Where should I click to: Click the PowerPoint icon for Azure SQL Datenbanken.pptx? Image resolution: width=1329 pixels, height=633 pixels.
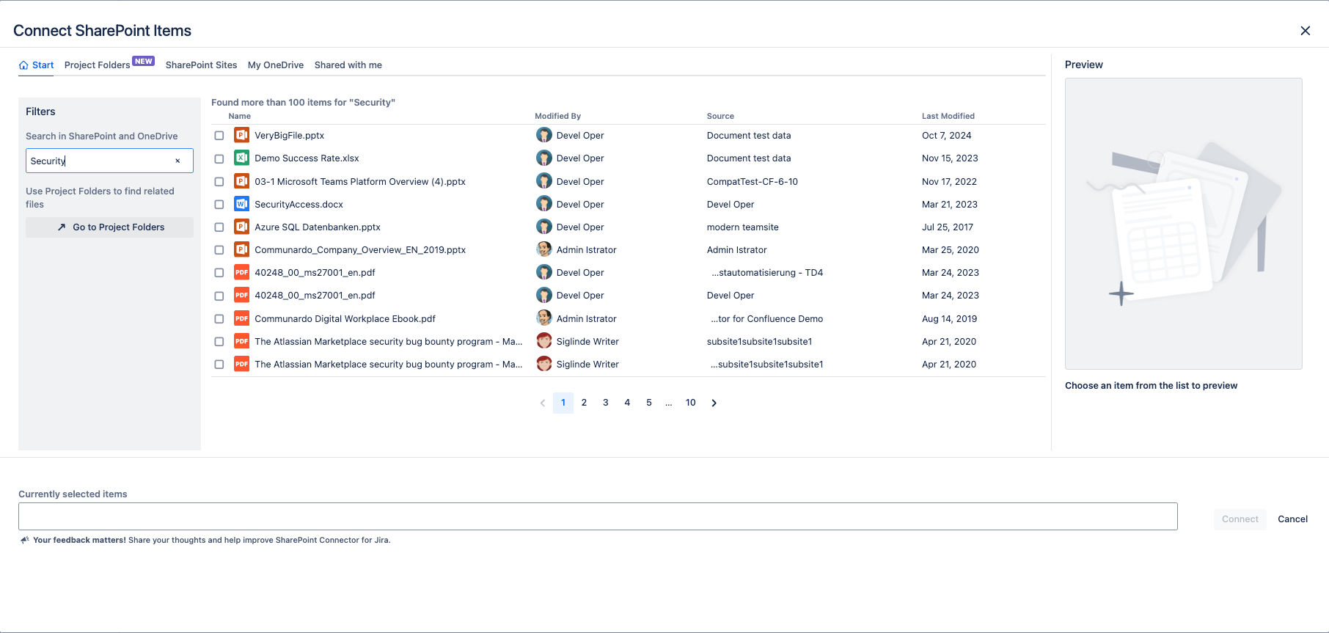point(241,227)
